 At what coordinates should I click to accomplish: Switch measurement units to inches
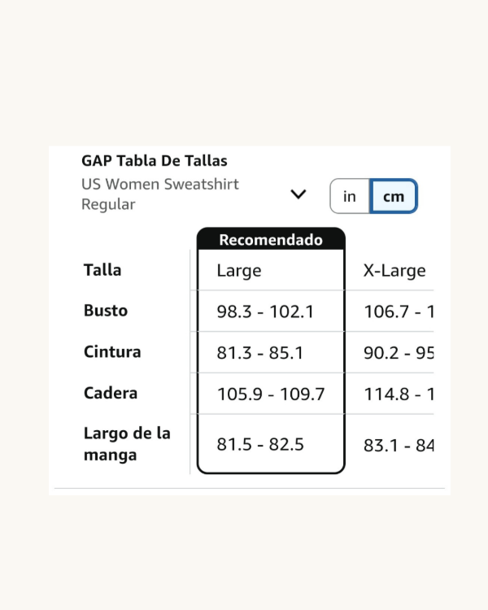pos(350,197)
